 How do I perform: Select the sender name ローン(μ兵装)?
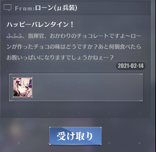pos(56,8)
